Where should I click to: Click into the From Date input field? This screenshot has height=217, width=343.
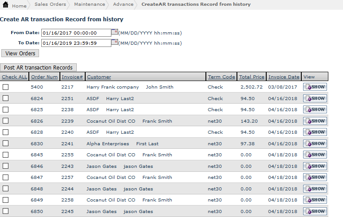click(x=75, y=33)
